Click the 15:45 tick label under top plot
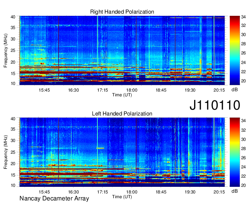 [44, 90]
